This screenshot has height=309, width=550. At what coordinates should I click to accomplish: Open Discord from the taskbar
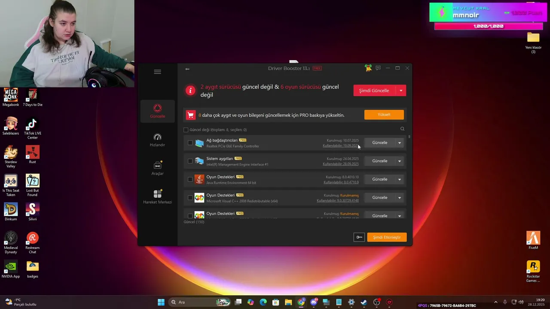coord(314,302)
